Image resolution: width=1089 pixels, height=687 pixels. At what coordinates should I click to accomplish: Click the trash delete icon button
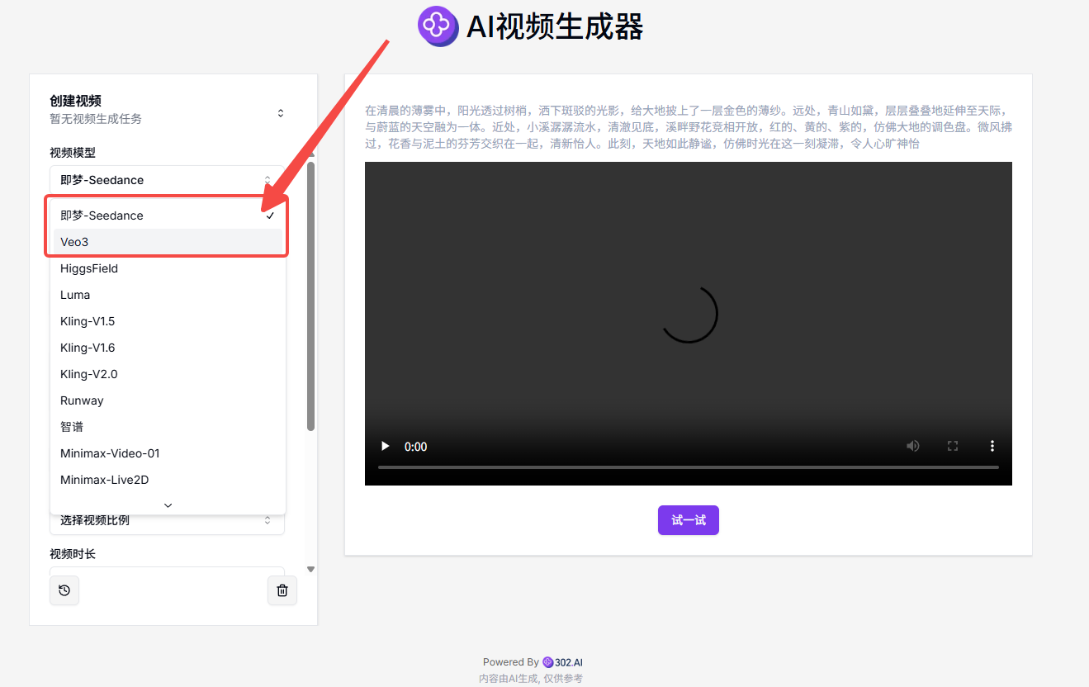(282, 590)
